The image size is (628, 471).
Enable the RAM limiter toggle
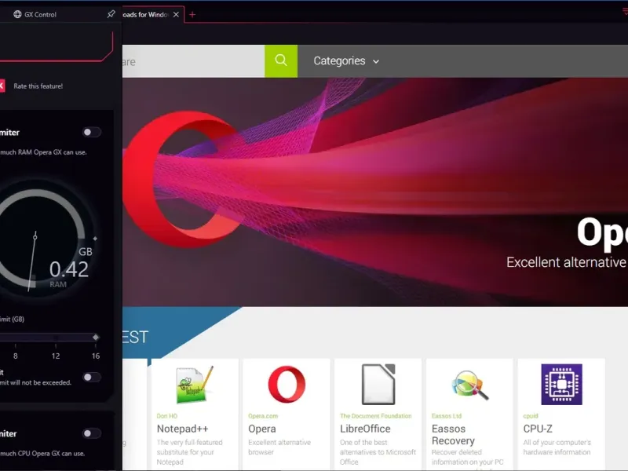point(92,132)
